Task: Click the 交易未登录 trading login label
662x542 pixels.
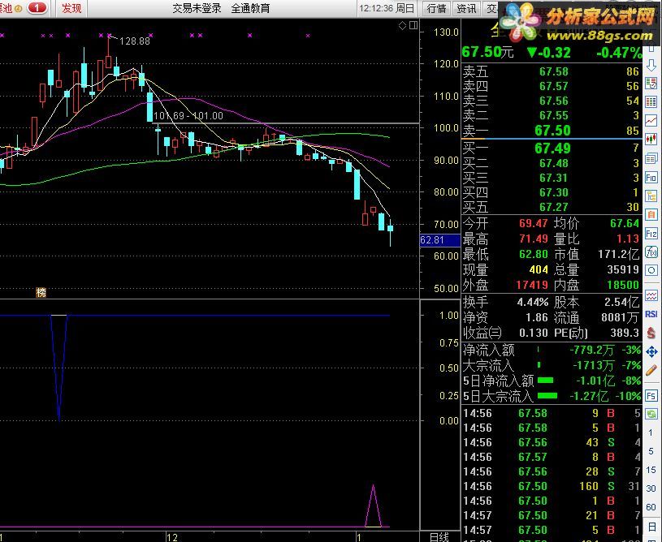Action: (x=197, y=8)
